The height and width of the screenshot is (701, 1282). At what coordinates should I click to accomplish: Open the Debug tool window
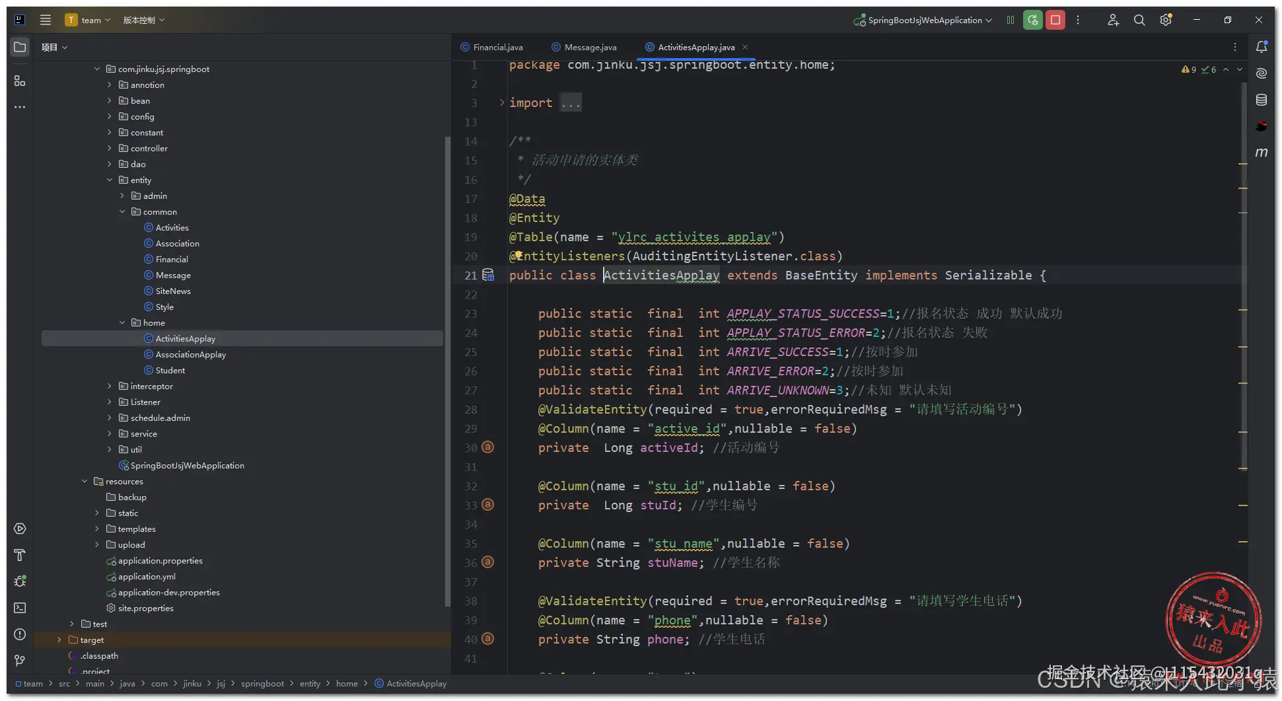20,581
